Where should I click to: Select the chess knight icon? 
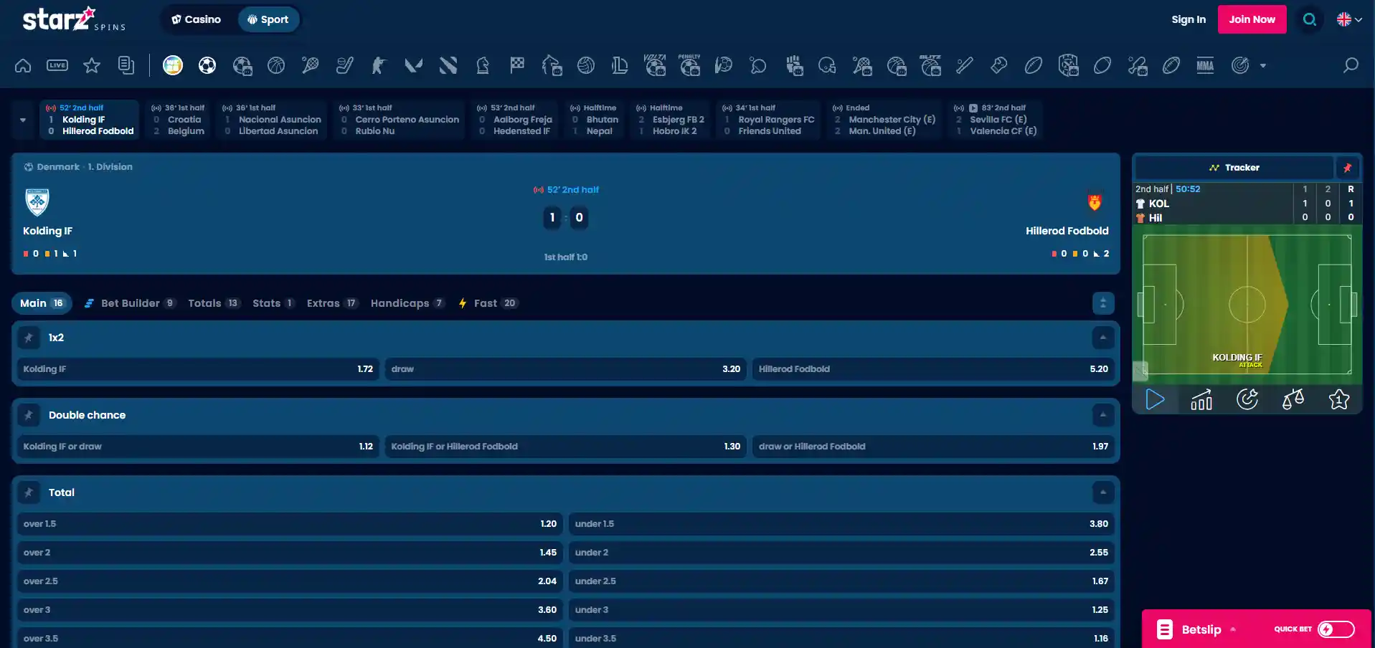coord(483,66)
